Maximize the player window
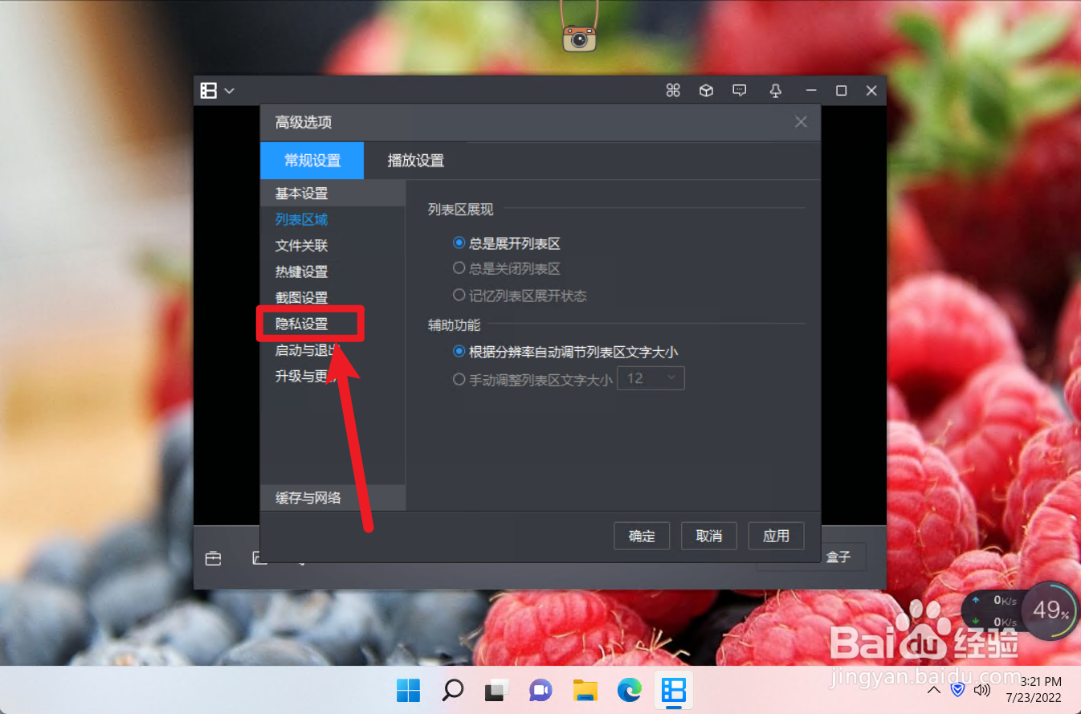Image resolution: width=1081 pixels, height=714 pixels. tap(842, 91)
